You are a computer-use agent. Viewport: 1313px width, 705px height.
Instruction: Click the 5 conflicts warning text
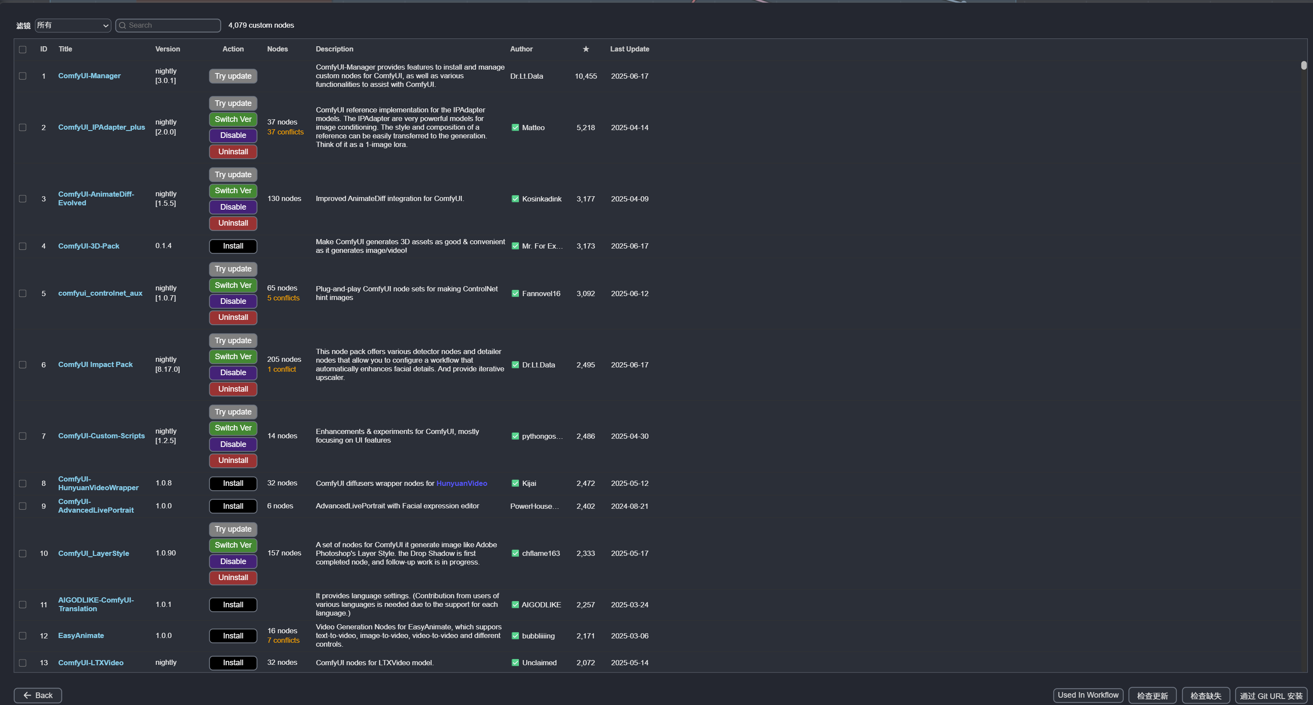(283, 298)
